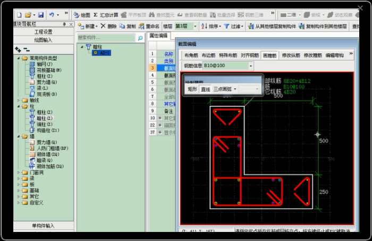Click 查找图元 binoculars tool
372x241 pixels.
pos(162,15)
